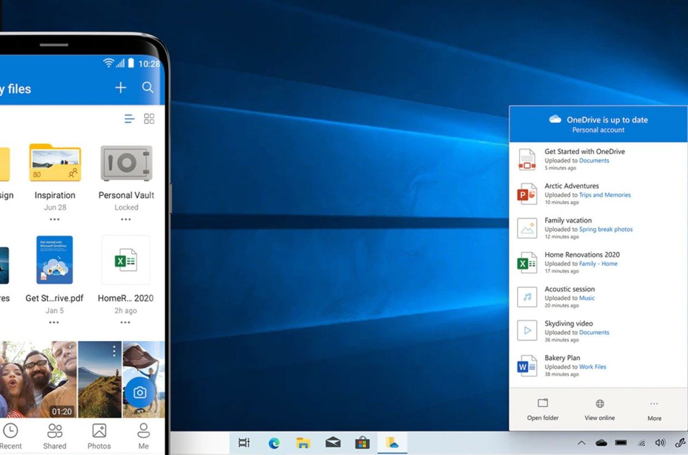688x455 pixels.
Task: Follow the Spring break photos link
Action: pyautogui.click(x=606, y=229)
